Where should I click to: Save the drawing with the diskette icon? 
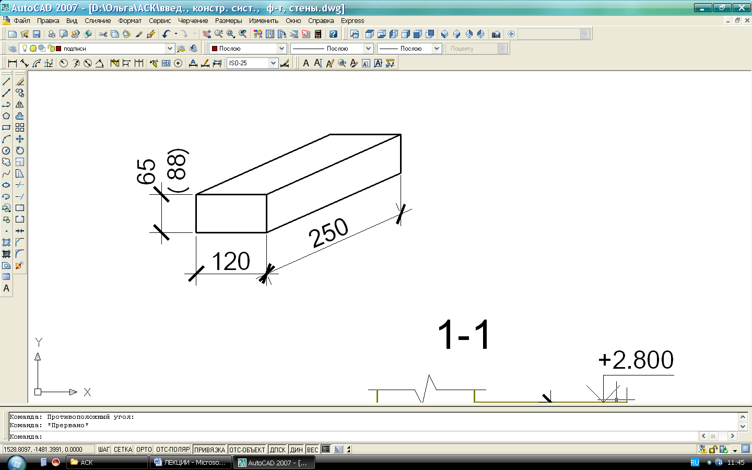37,34
